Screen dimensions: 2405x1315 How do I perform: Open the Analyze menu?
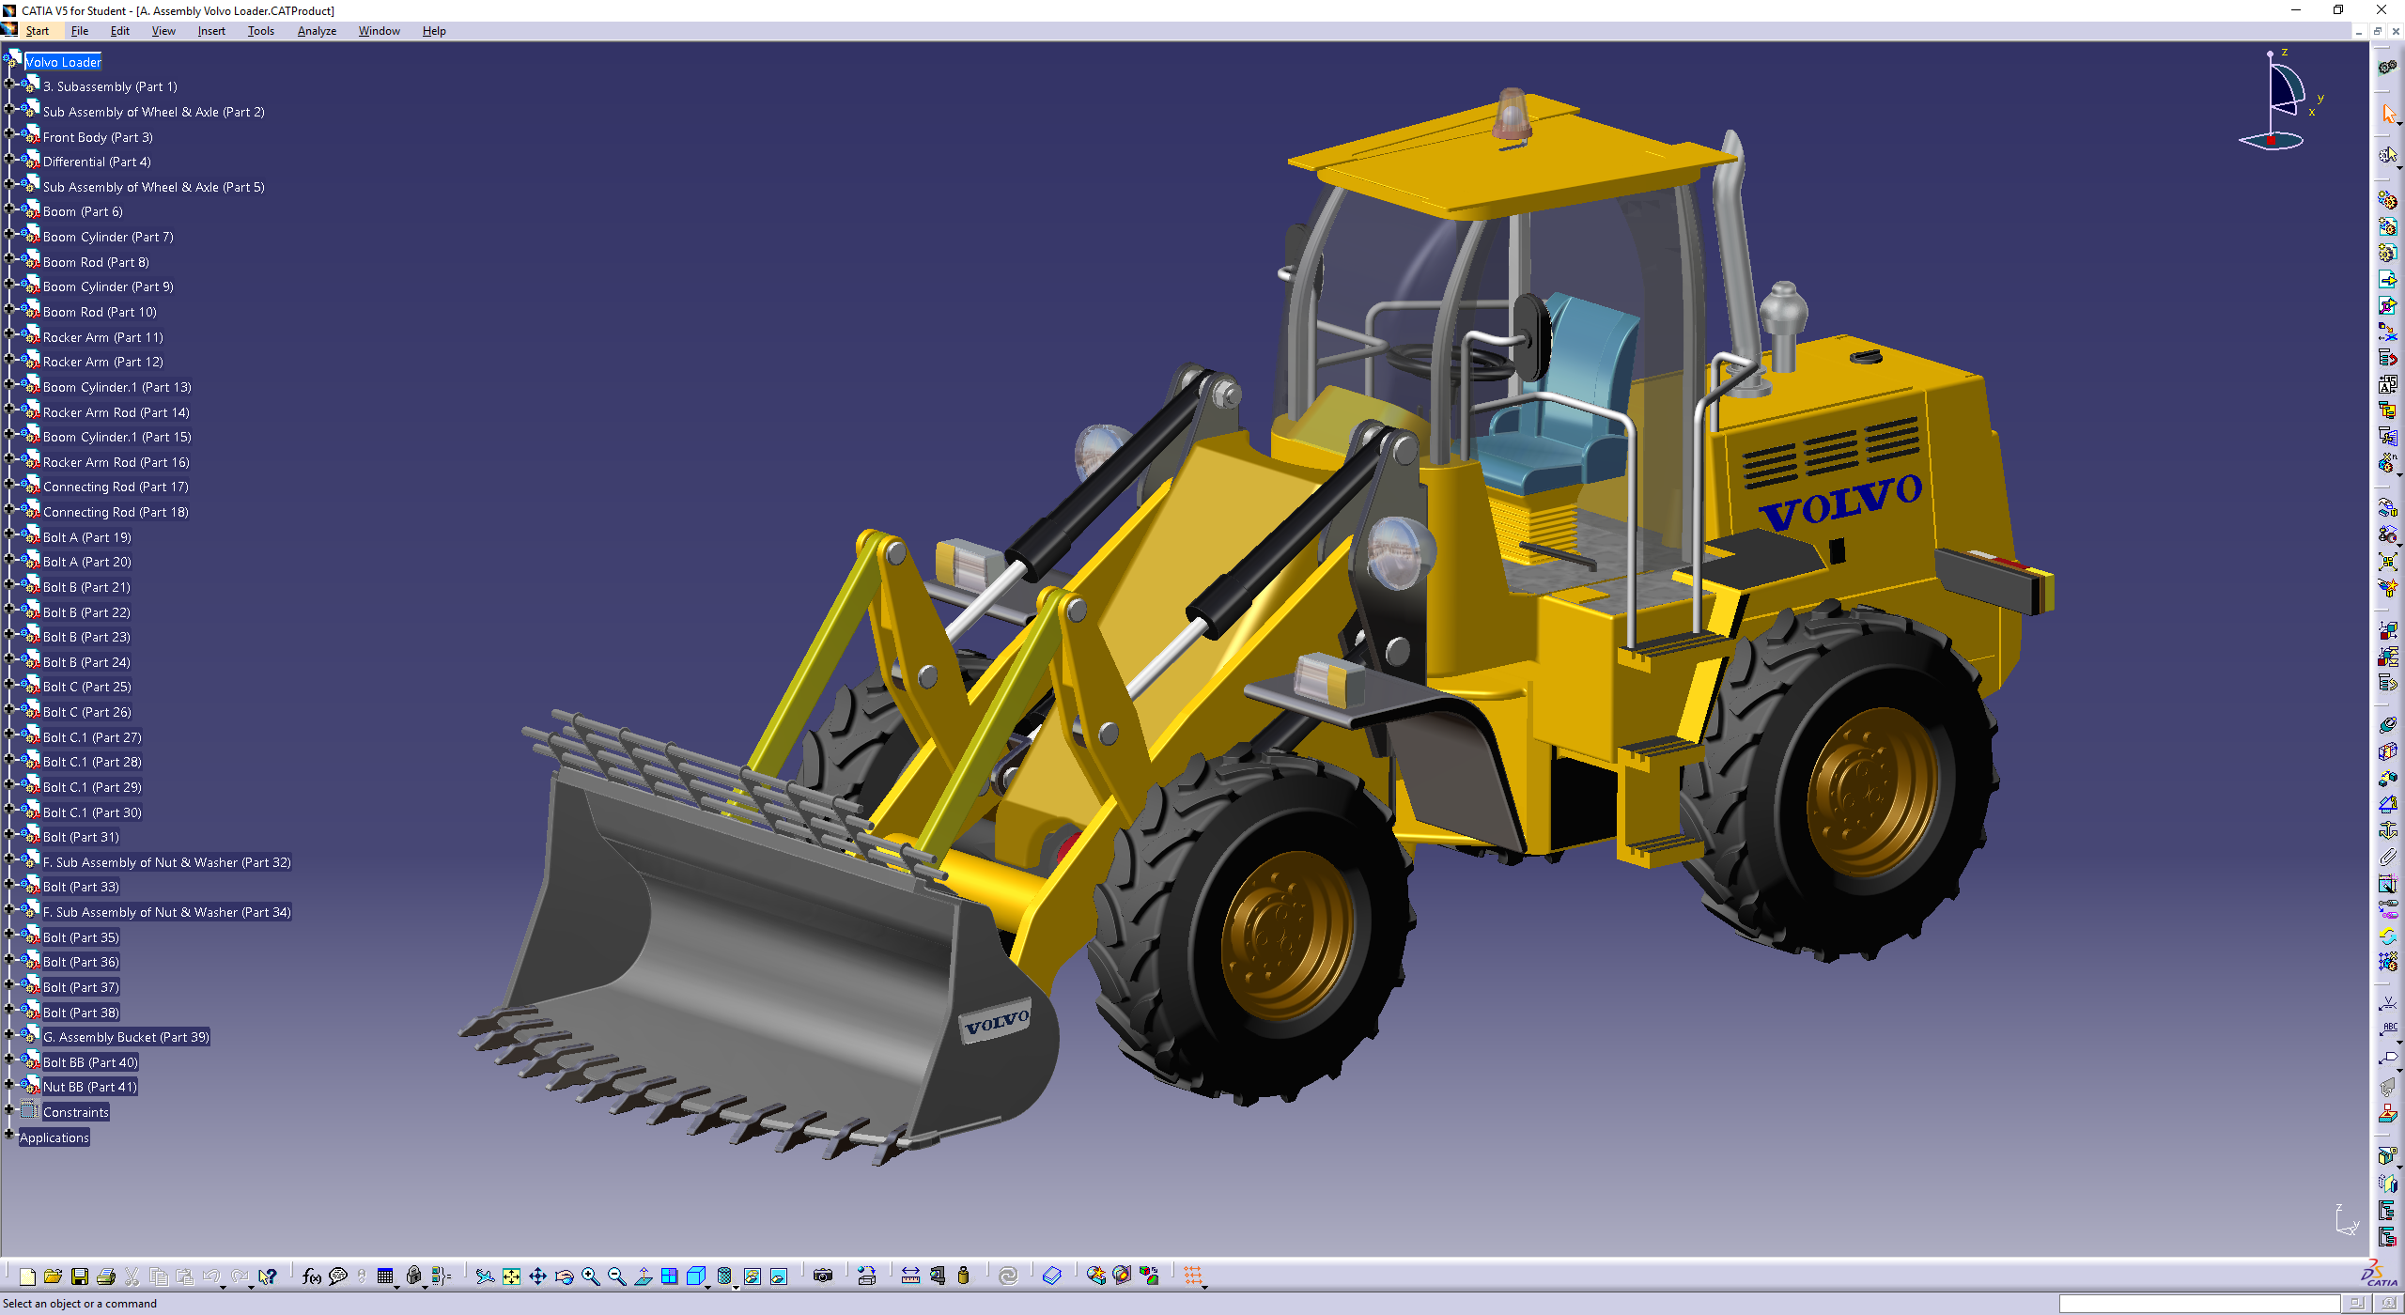(x=316, y=30)
